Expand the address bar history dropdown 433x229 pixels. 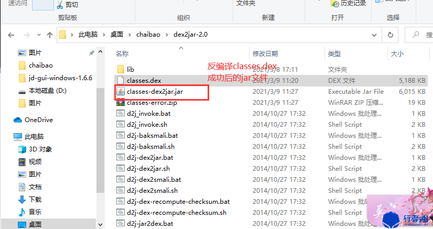click(374, 35)
